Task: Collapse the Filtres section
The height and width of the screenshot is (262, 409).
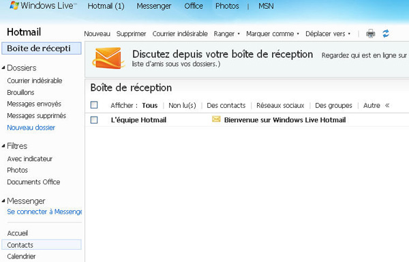Action: click(x=3, y=146)
